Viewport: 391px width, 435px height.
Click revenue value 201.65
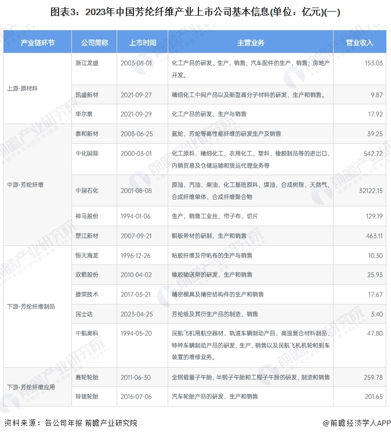tap(374, 397)
